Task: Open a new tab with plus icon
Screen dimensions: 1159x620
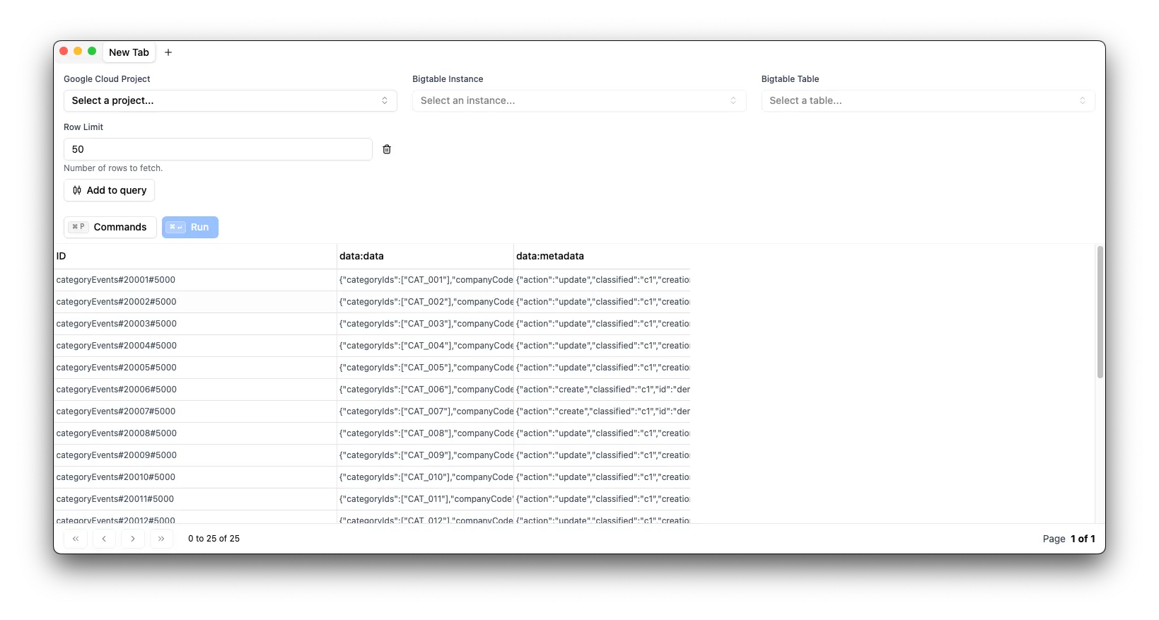Action: pos(168,52)
